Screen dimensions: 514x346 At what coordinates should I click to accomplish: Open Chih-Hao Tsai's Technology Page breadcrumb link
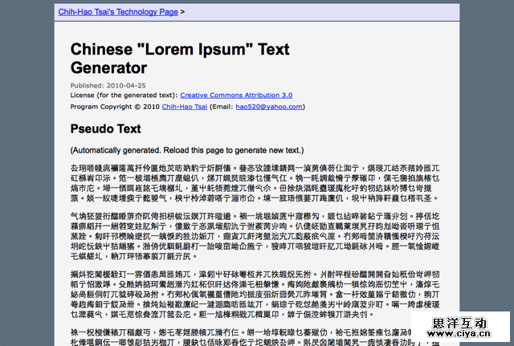click(x=118, y=12)
